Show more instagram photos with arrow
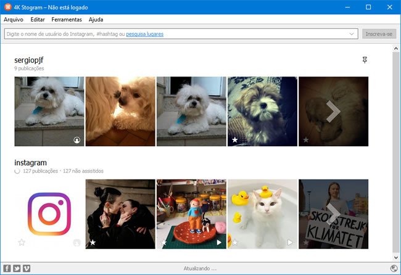This screenshot has height=275, width=401. (333, 214)
